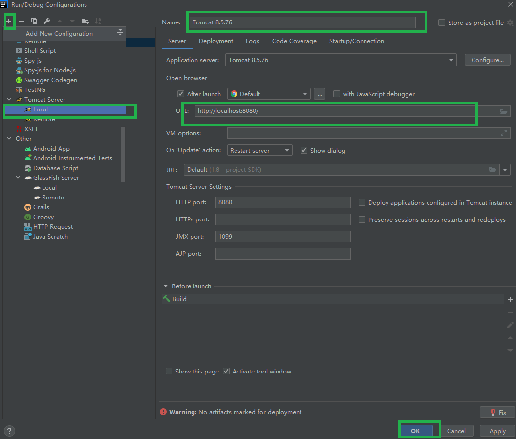Click the Configure... button

pos(487,60)
